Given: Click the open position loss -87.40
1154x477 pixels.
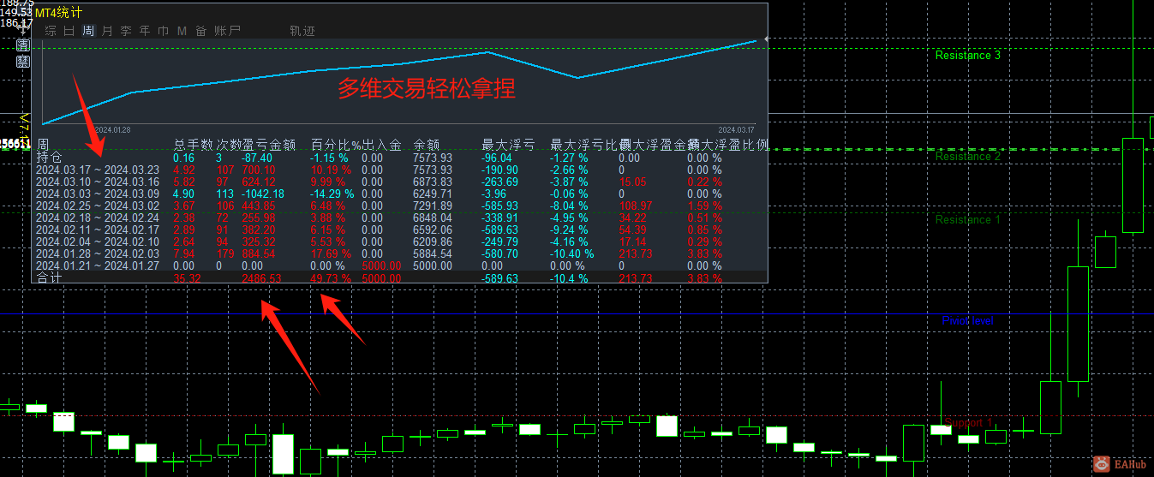Looking at the screenshot, I should [x=257, y=158].
